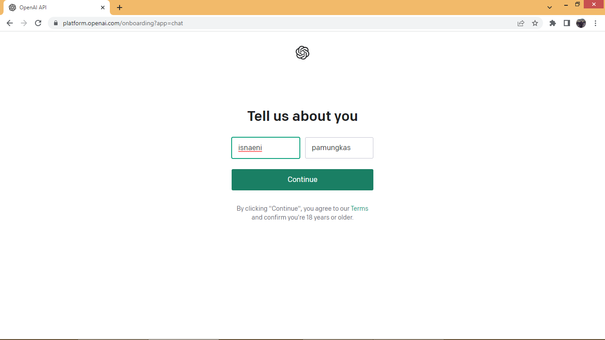Click the green Continue button

[302, 180]
